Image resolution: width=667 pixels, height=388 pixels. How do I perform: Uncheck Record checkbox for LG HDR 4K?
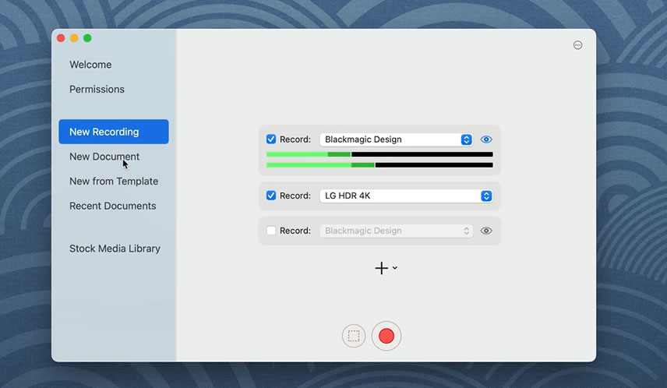271,196
